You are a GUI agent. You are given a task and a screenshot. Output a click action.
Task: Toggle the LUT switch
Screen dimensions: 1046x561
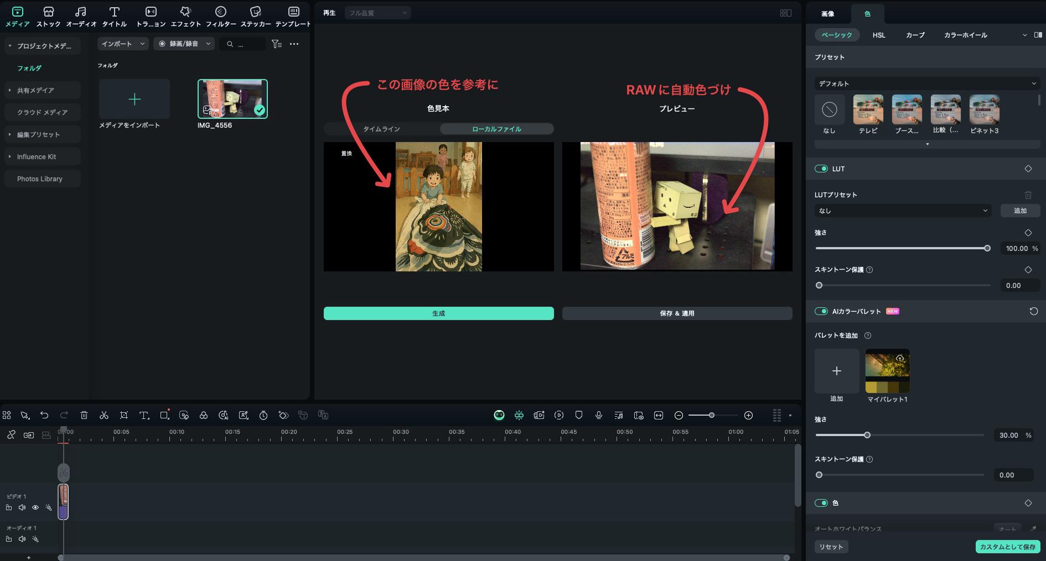click(821, 169)
